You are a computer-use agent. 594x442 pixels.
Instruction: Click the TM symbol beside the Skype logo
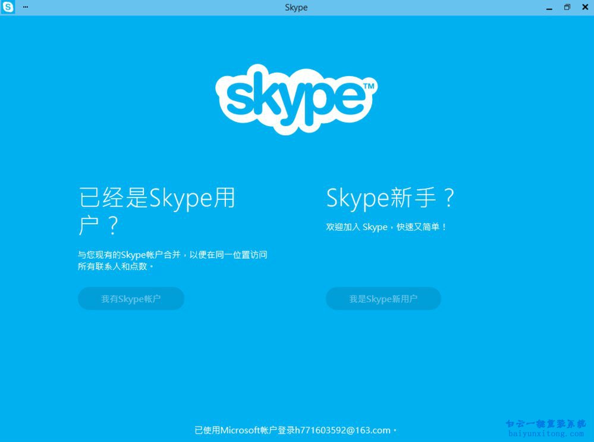pos(370,85)
